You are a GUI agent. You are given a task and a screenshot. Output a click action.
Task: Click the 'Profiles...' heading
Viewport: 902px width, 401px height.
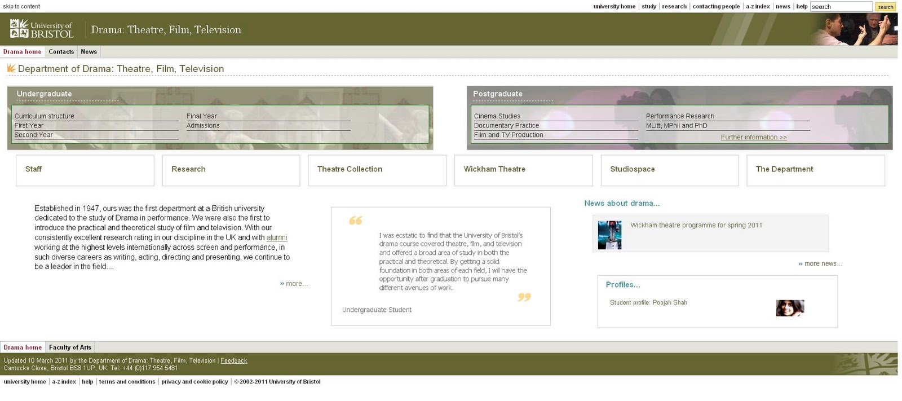pyautogui.click(x=623, y=285)
